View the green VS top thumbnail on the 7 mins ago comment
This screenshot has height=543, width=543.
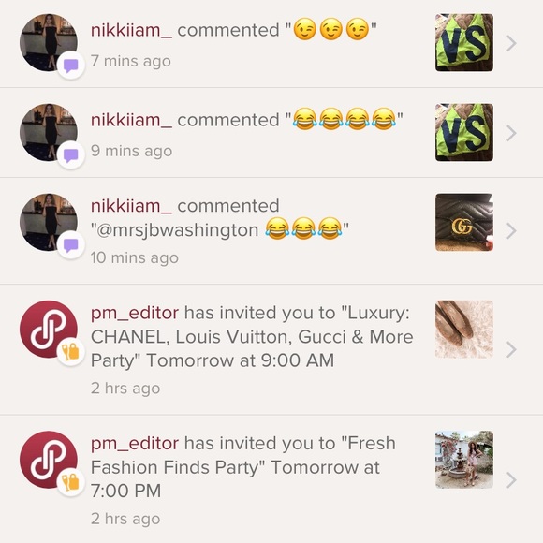point(464,42)
